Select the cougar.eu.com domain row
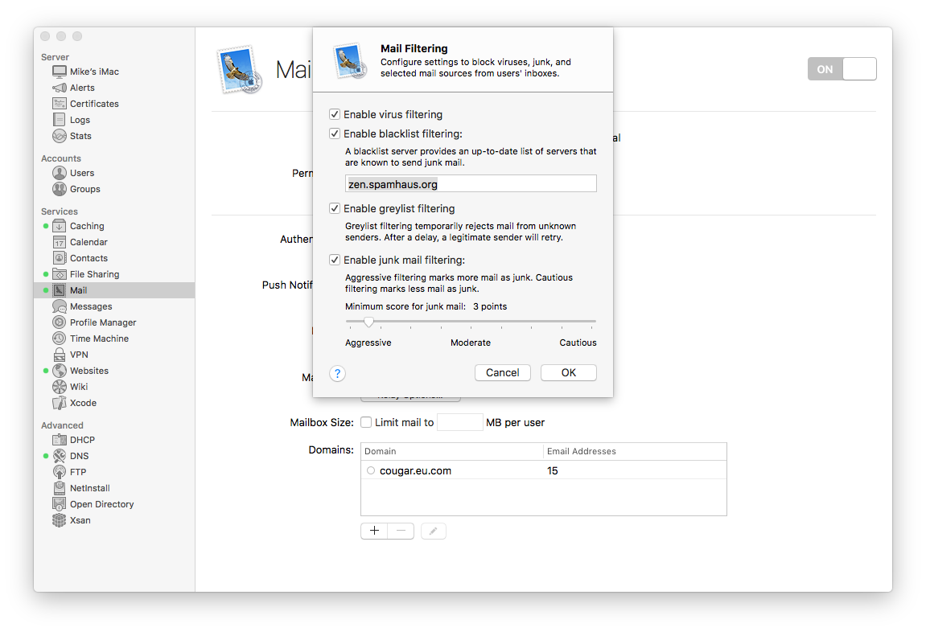This screenshot has width=926, height=632. (543, 470)
